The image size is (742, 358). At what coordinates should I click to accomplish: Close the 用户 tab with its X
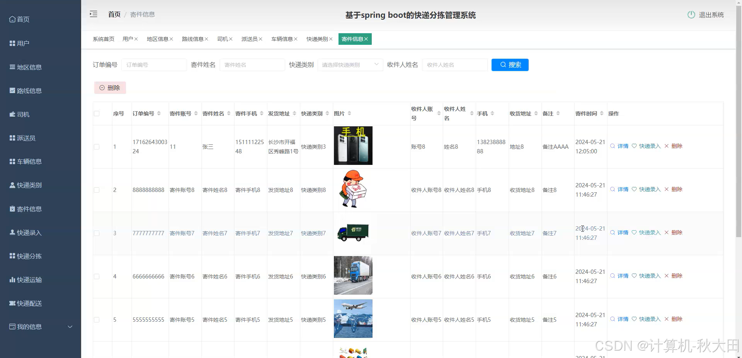(136, 39)
